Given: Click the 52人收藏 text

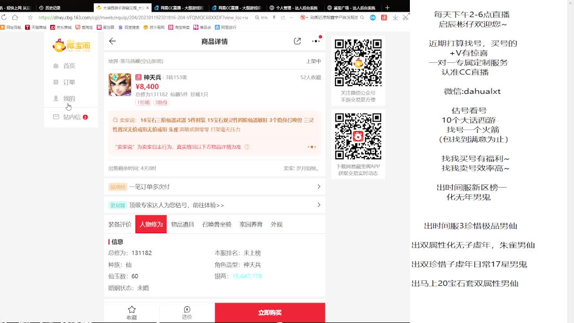Looking at the screenshot, I should click(x=311, y=78).
